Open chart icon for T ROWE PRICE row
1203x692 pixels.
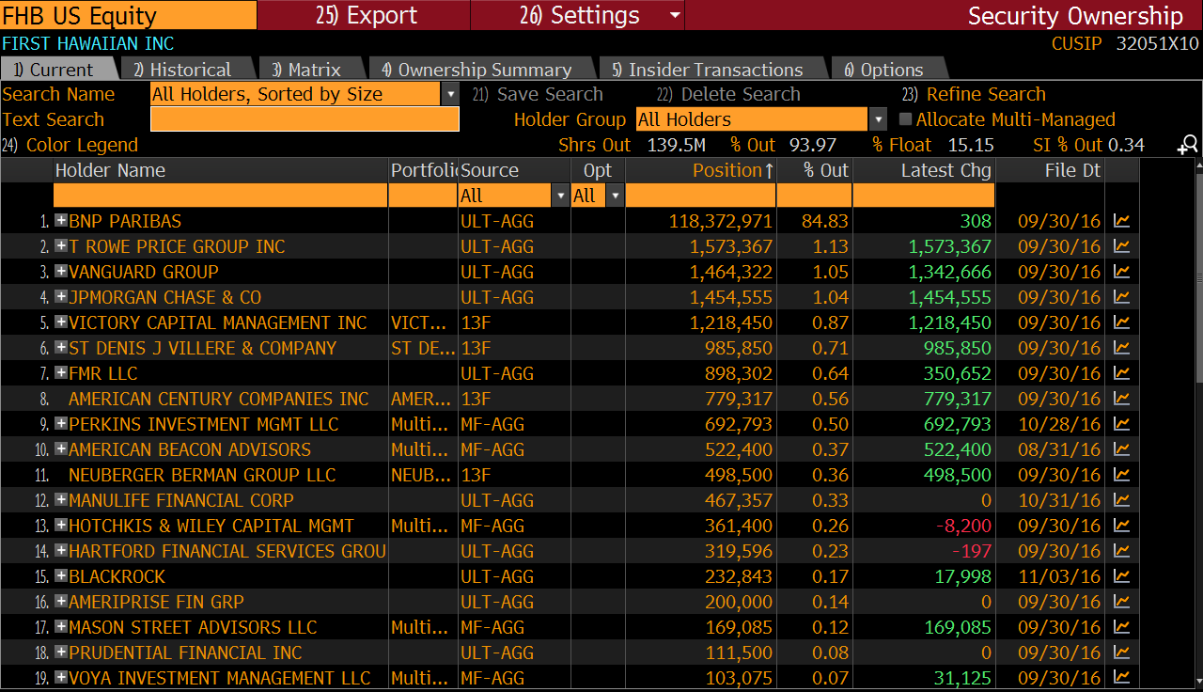coord(1121,246)
